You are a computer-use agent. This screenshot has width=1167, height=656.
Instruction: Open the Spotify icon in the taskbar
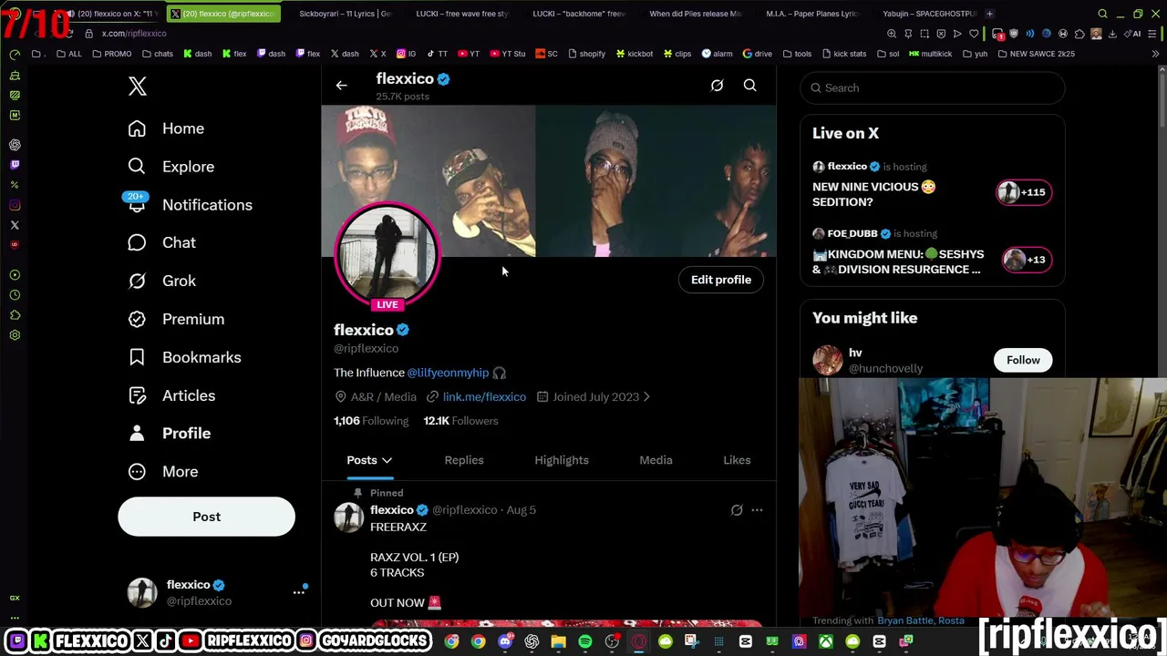tap(585, 642)
